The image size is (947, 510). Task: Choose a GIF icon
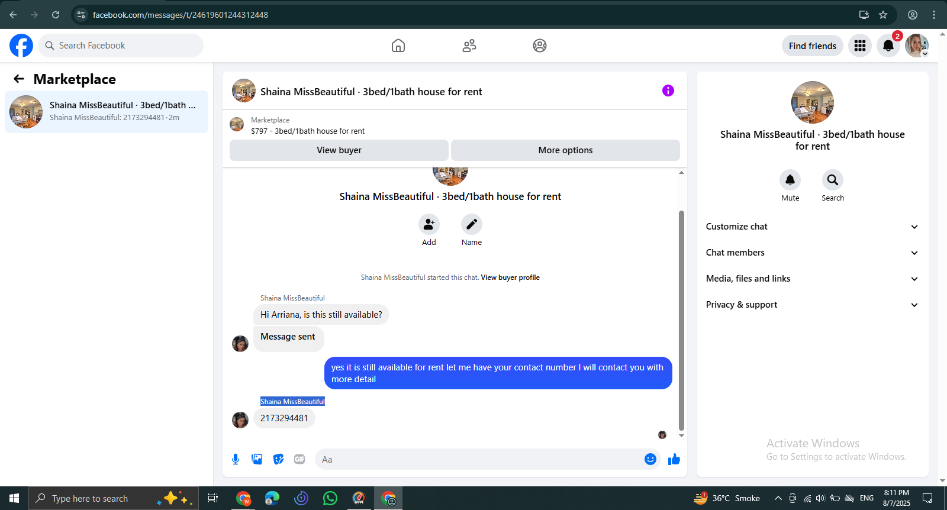[x=299, y=459]
